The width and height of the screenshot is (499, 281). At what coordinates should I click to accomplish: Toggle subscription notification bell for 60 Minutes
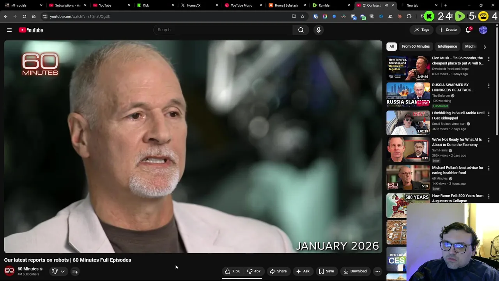(x=55, y=271)
